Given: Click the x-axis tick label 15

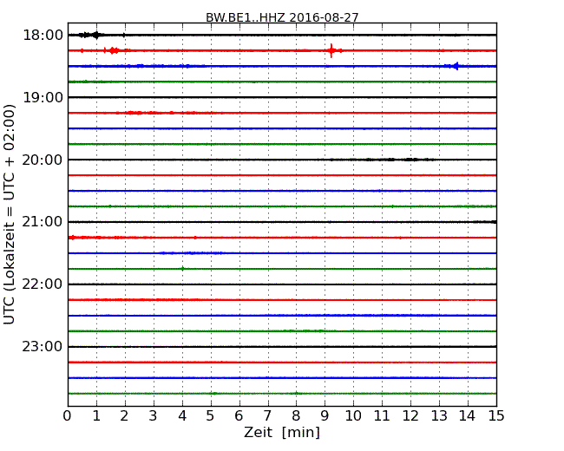Looking at the screenshot, I should pos(496,415).
